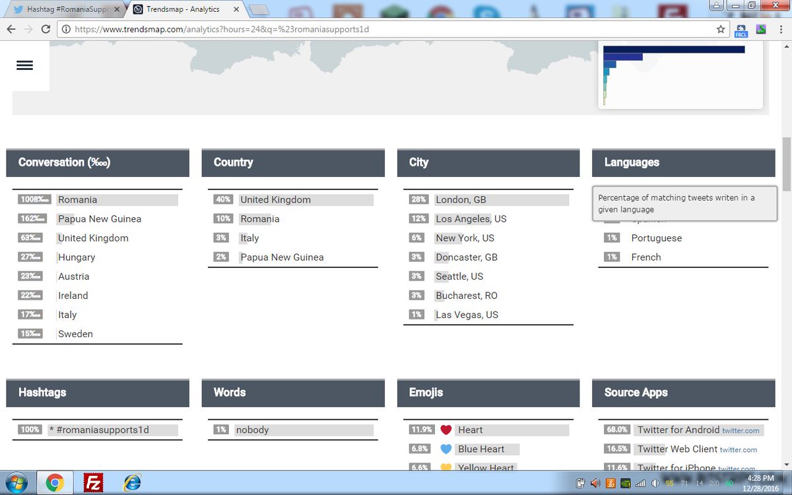
Task: Click Las Vegas, US city row
Action: pos(467,314)
